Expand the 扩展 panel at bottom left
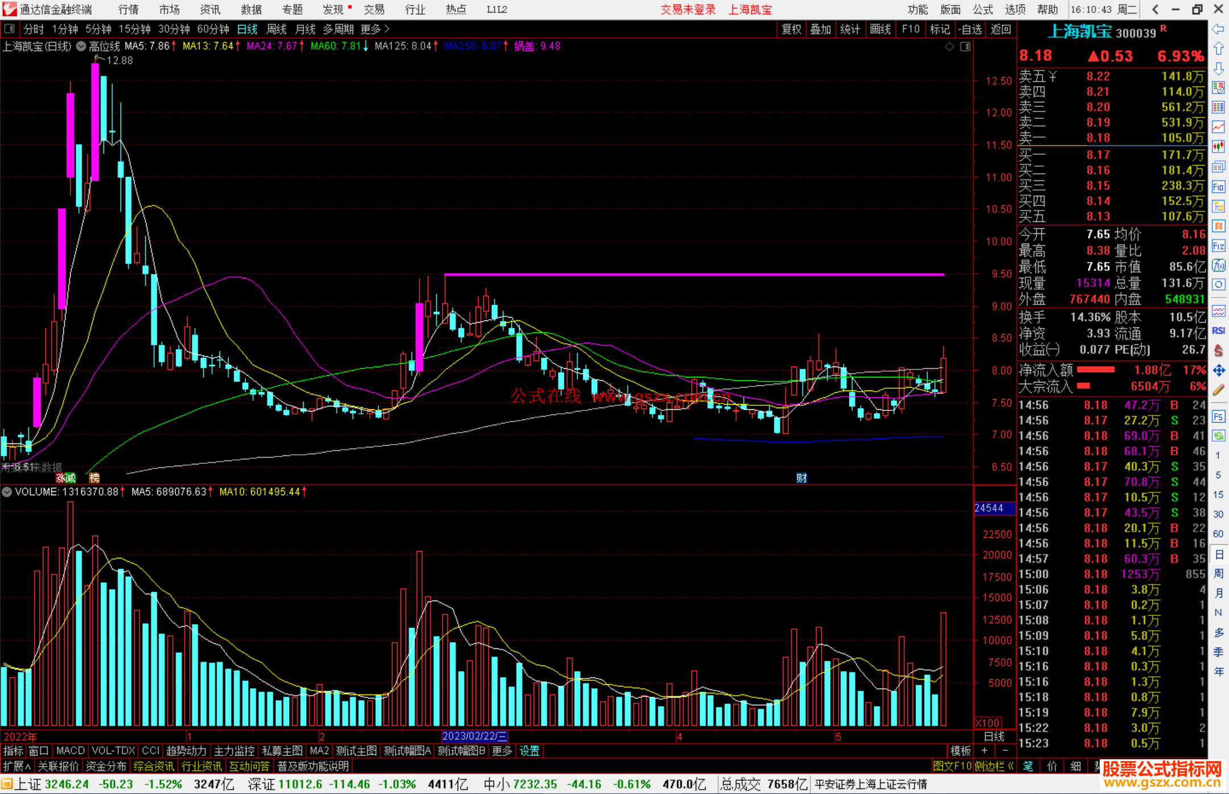 point(17,766)
